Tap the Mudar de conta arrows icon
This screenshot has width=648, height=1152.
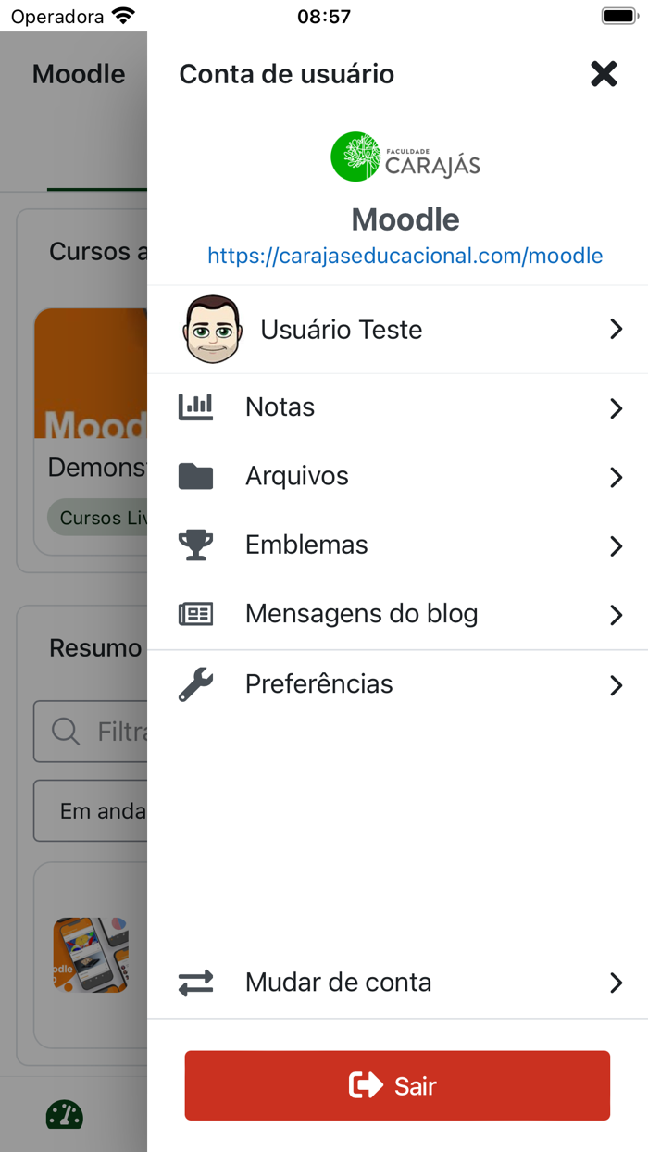(196, 982)
